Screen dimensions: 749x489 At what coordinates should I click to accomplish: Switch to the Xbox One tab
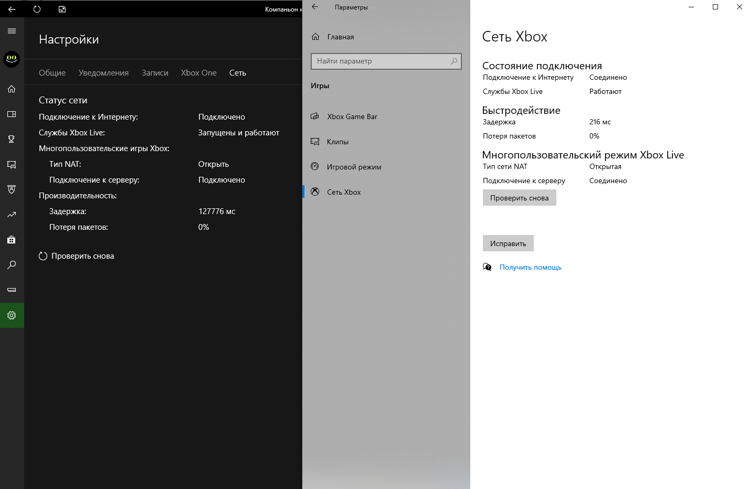click(198, 73)
